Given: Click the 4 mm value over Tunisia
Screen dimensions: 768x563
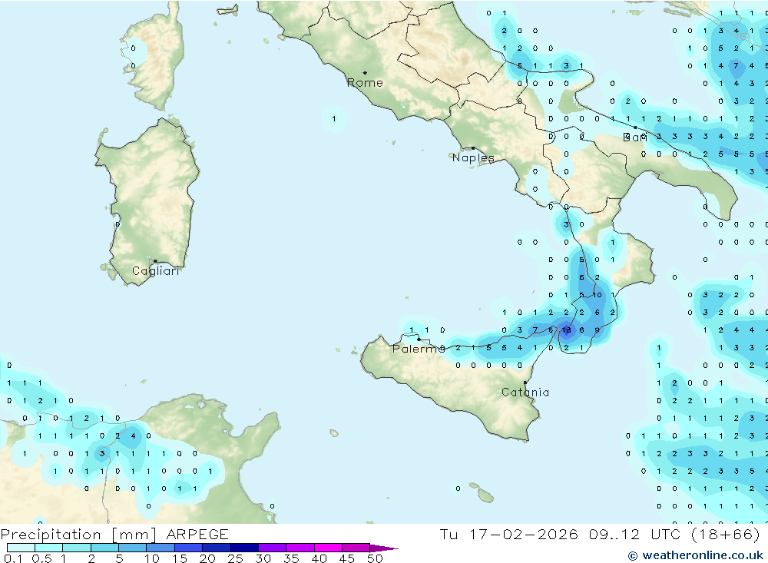Looking at the screenshot, I should coord(133,436).
